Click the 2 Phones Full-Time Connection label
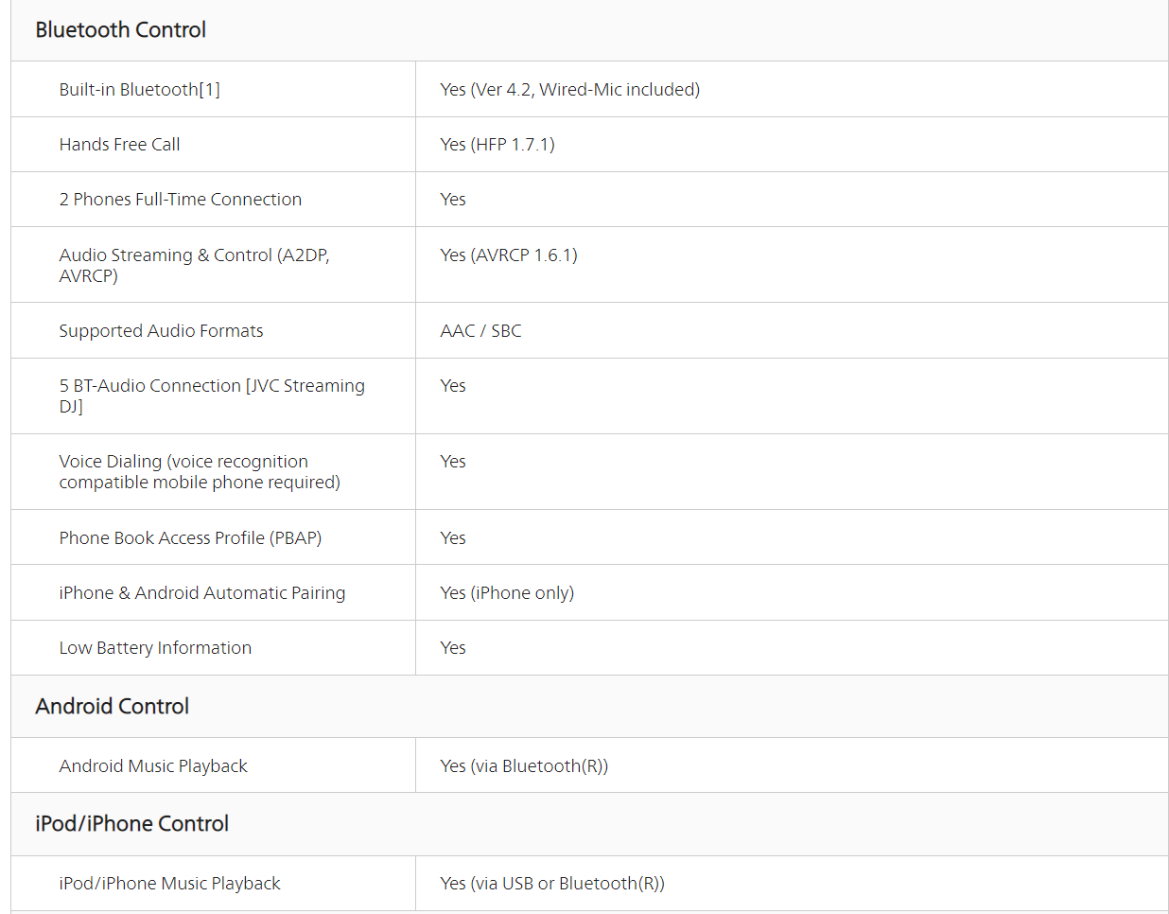Image resolution: width=1169 pixels, height=914 pixels. point(180,200)
